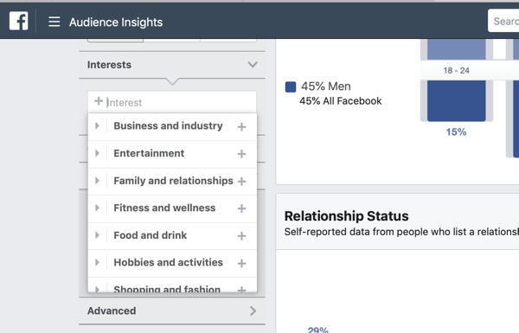Click the Facebook logo icon
Image resolution: width=519 pixels, height=333 pixels.
tap(18, 21)
